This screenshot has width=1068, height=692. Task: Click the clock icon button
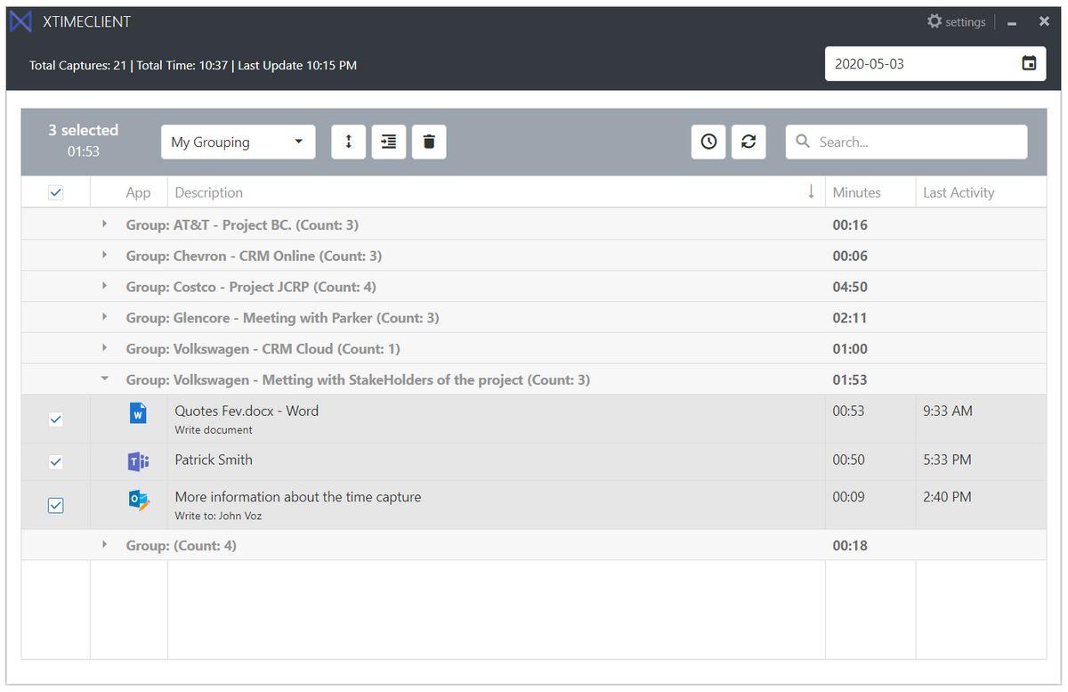pyautogui.click(x=708, y=142)
